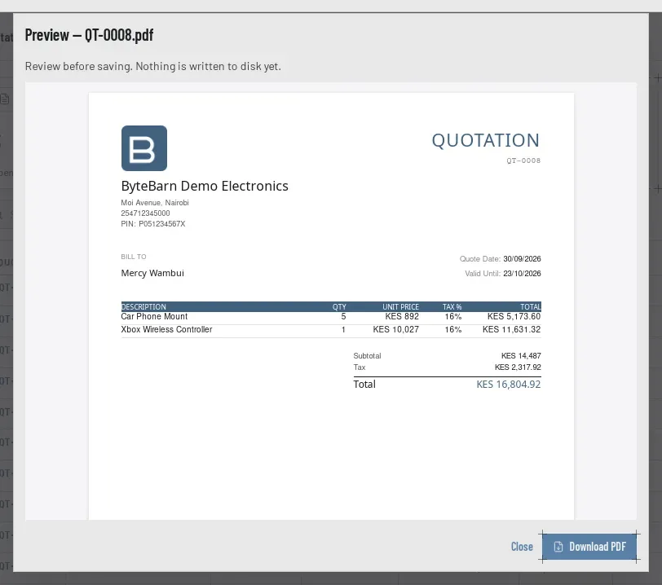Click the Download PDF button
The height and width of the screenshot is (585, 662).
[x=589, y=547]
